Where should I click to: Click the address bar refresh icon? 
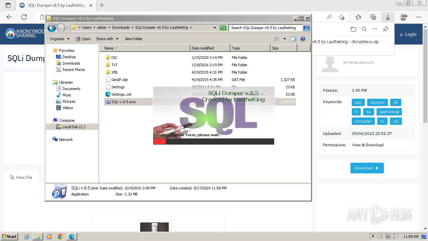coord(223,28)
